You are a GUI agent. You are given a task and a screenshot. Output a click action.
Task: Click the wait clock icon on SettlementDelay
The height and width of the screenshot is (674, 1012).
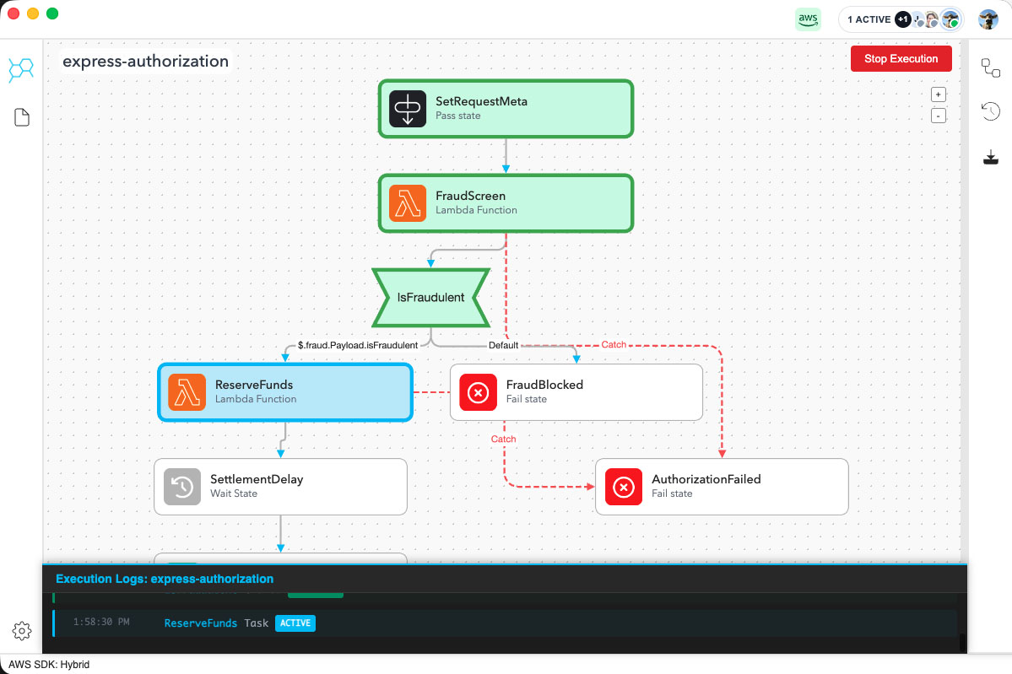[x=182, y=487]
